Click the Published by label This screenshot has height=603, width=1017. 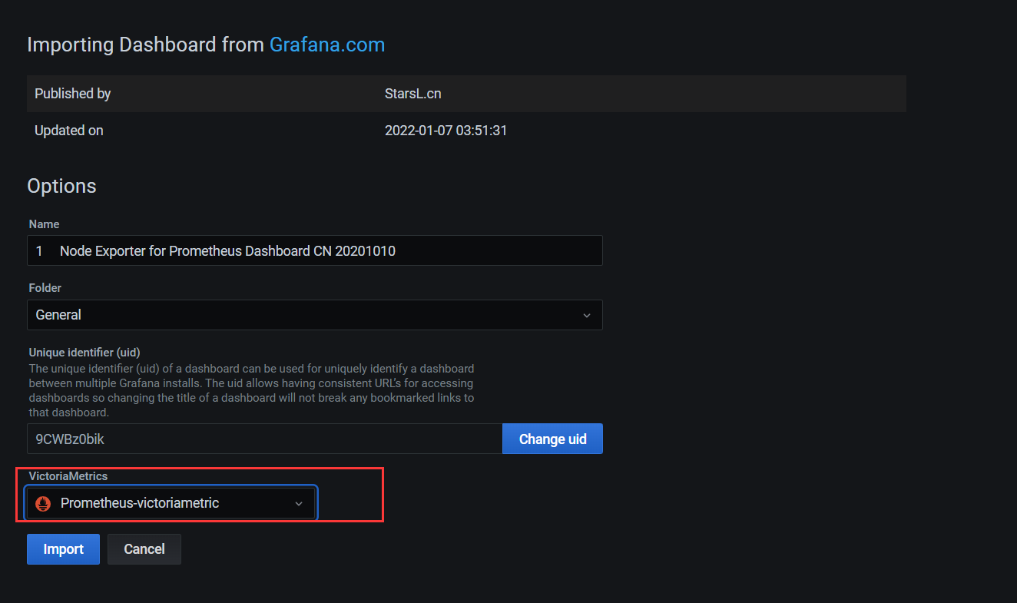pyautogui.click(x=73, y=94)
